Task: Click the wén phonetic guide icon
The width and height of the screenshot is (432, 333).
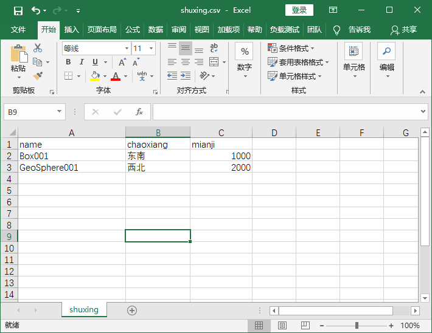Action: 142,76
